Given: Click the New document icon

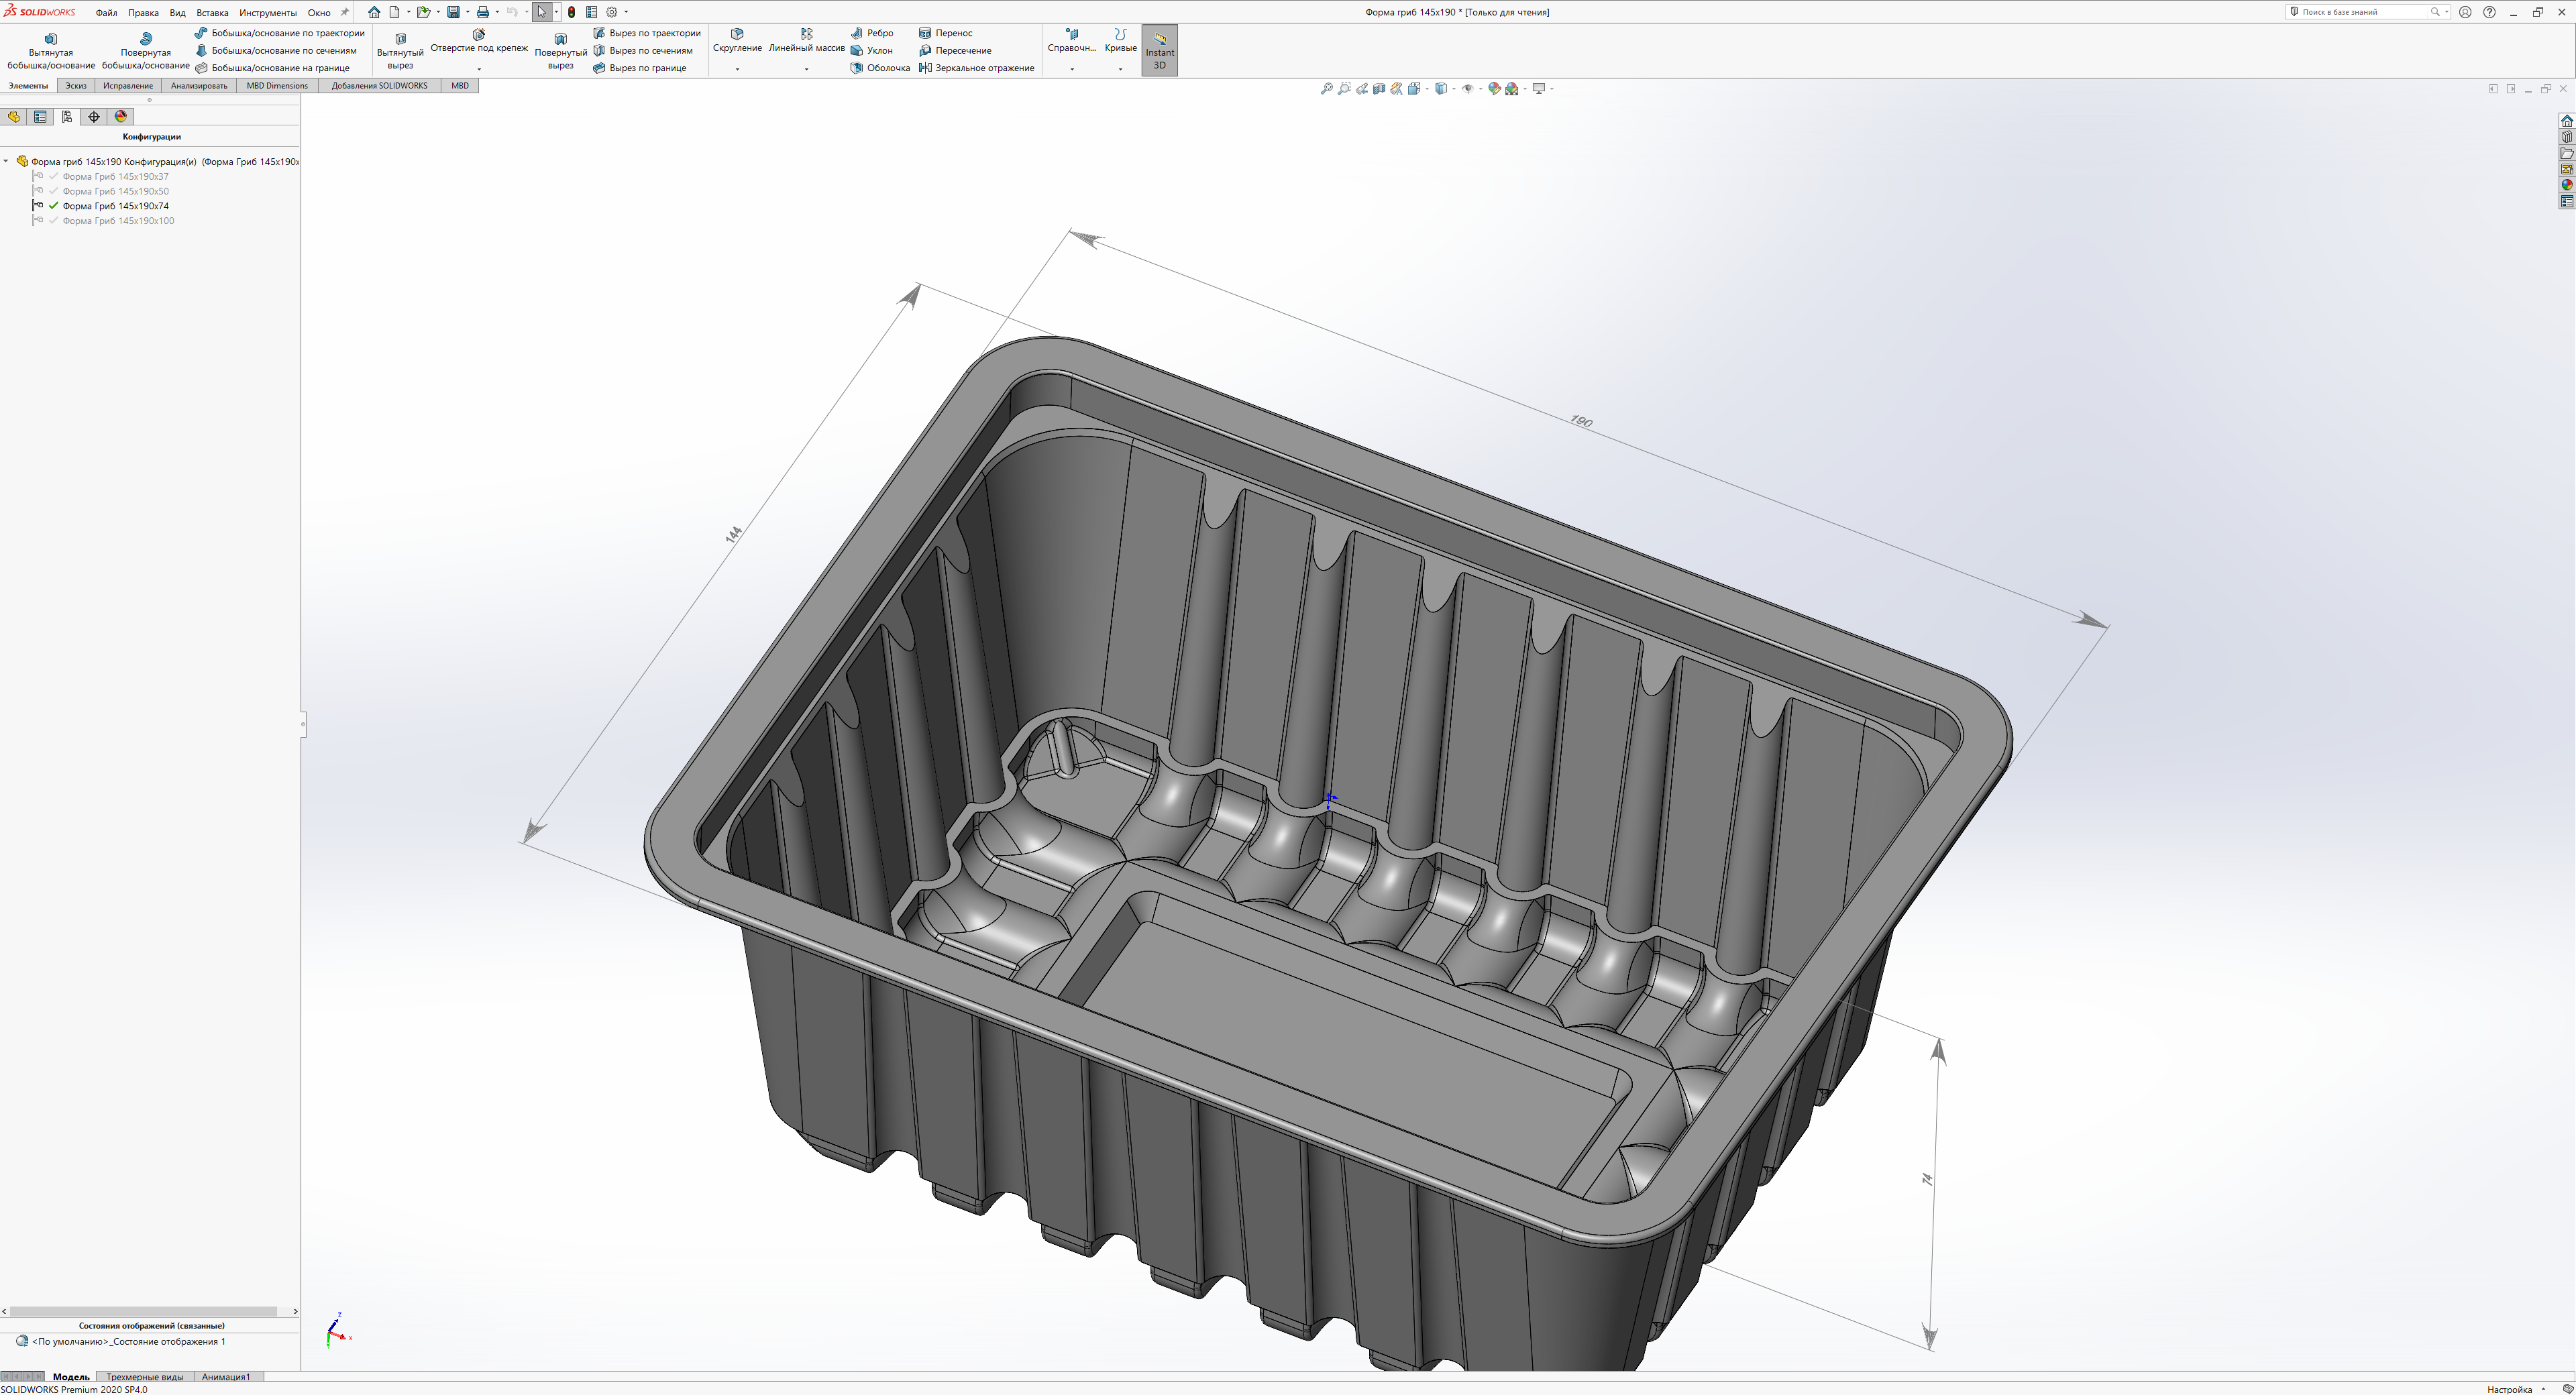Looking at the screenshot, I should 395,12.
